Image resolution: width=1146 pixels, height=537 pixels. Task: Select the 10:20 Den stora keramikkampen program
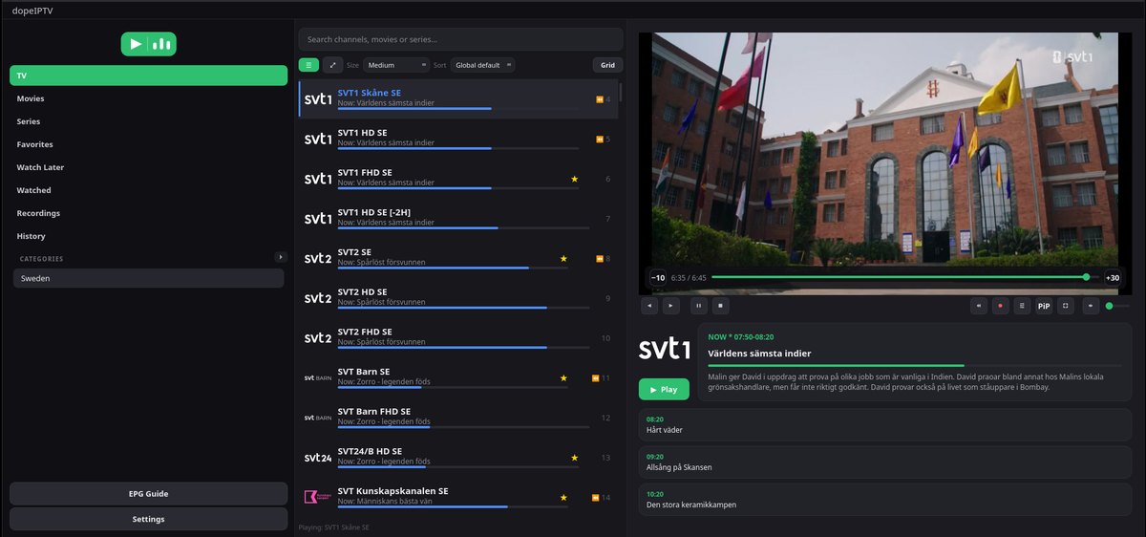click(x=885, y=500)
